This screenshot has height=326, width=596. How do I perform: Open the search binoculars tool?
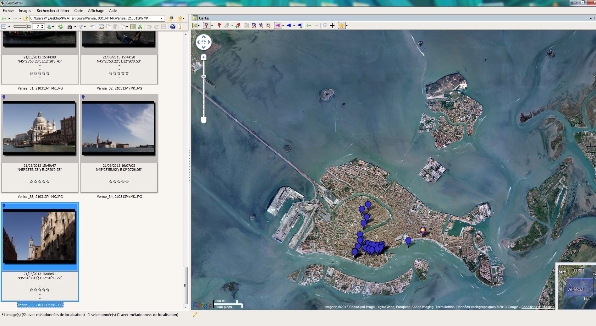[70, 27]
